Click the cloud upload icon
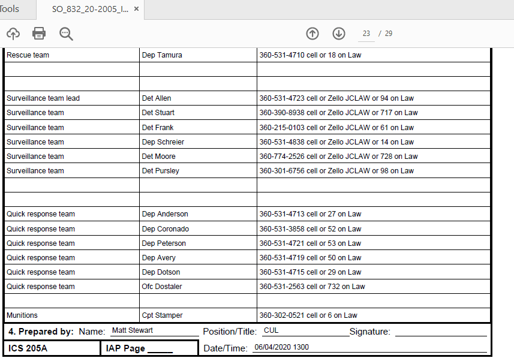Image resolution: width=514 pixels, height=364 pixels. 13,34
